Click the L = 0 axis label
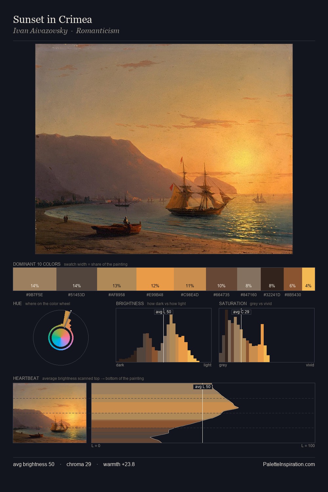 tap(96, 445)
